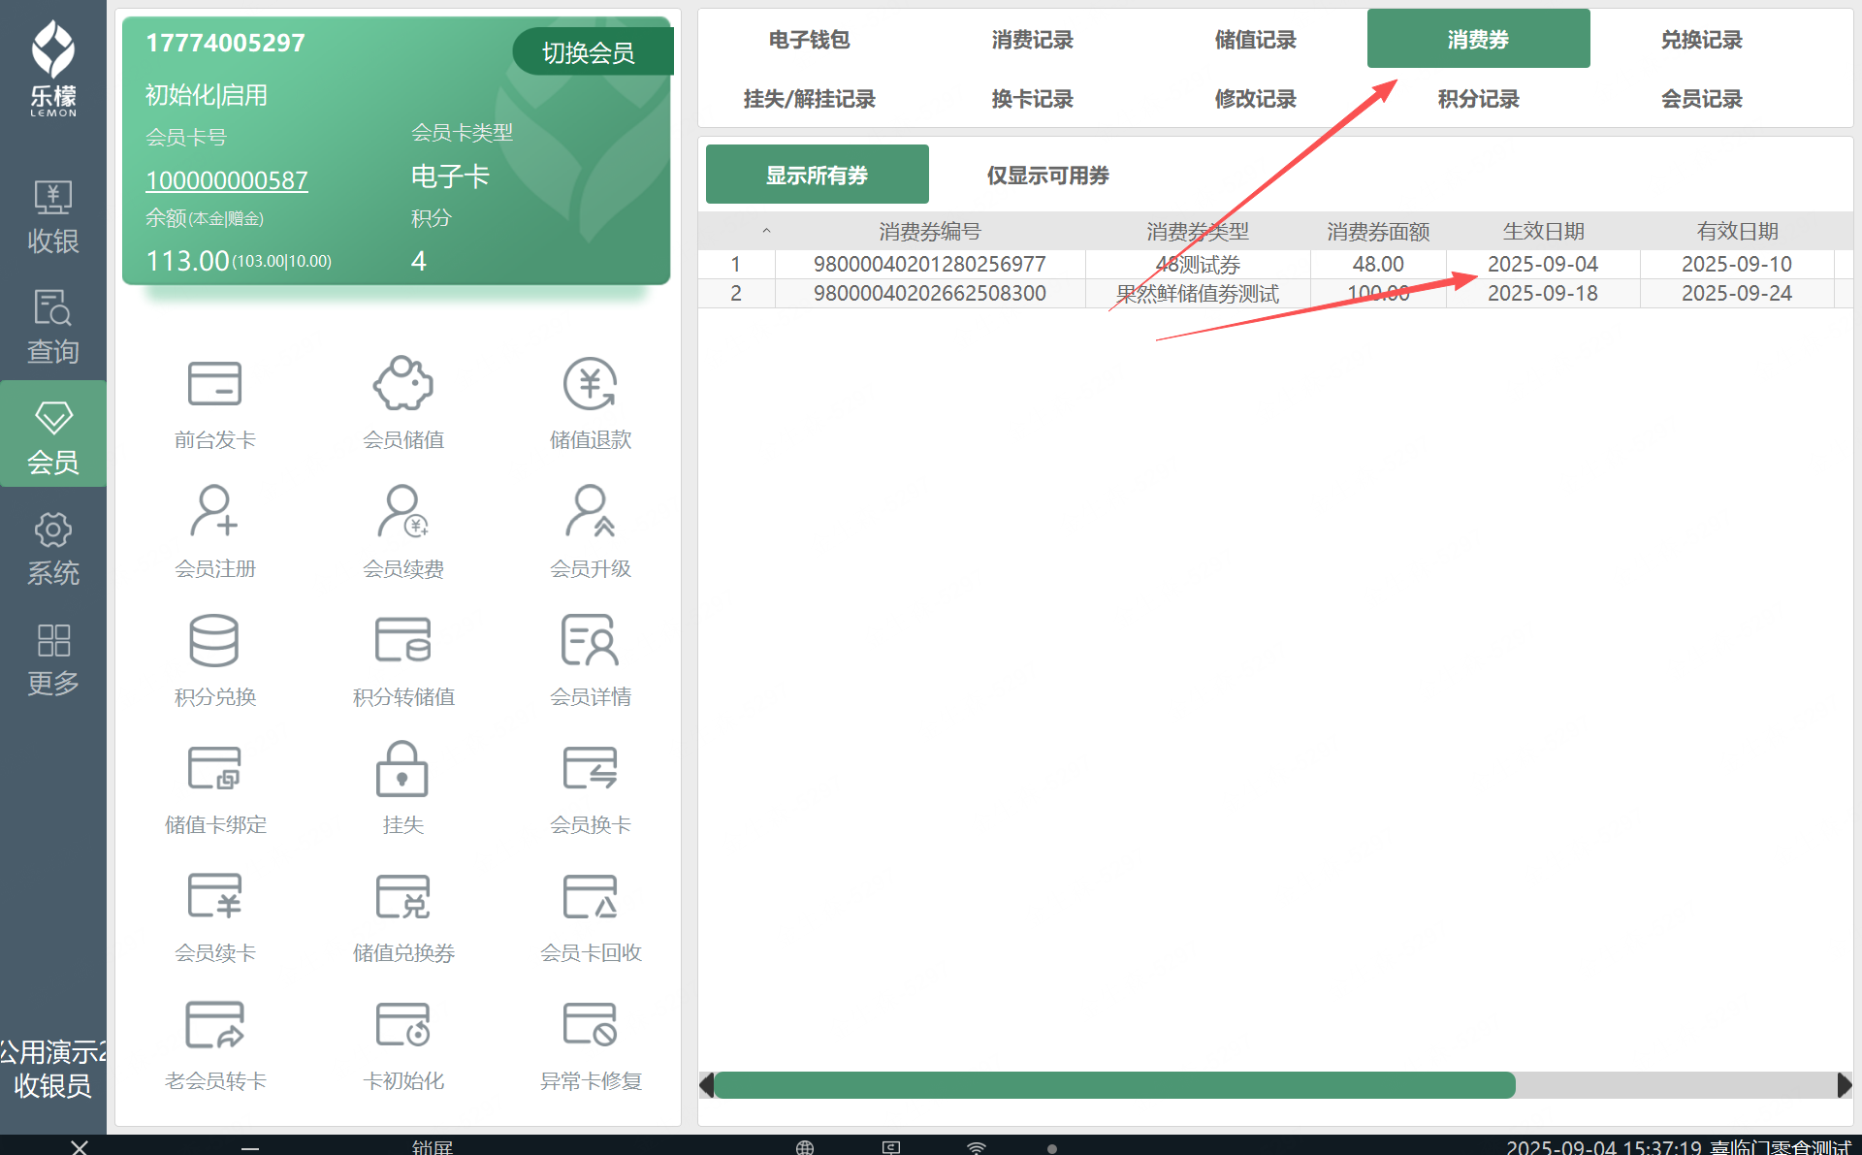Open 收银 in left sidebar
The width and height of the screenshot is (1862, 1155).
click(52, 217)
